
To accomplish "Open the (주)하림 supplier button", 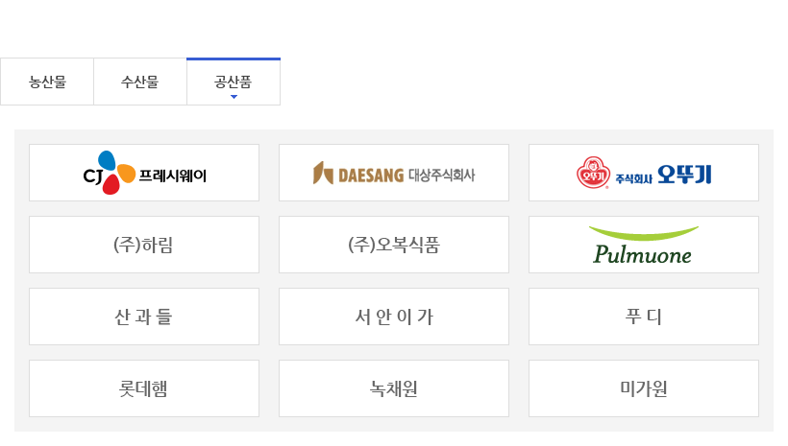I will (x=144, y=245).
